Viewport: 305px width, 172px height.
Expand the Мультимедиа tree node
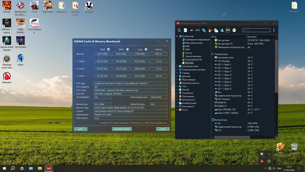(x=177, y=79)
